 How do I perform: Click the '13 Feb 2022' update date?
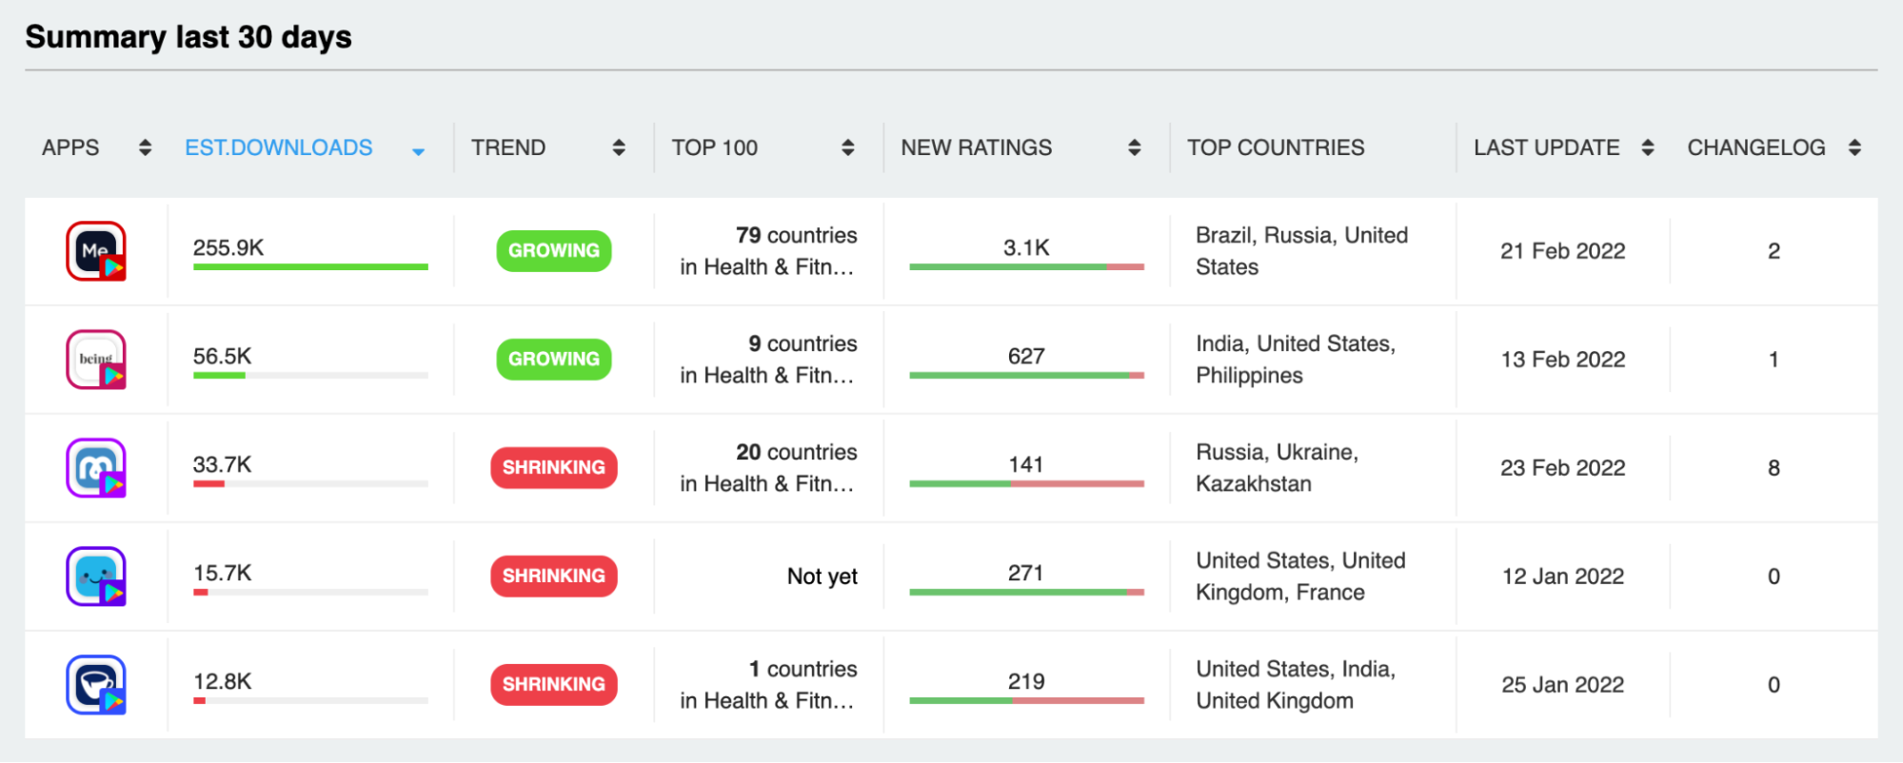tap(1563, 360)
